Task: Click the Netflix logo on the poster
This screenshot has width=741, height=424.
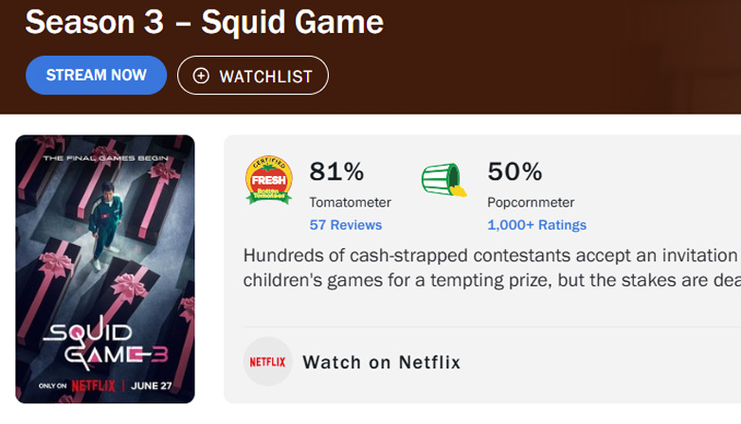Action: click(x=95, y=385)
